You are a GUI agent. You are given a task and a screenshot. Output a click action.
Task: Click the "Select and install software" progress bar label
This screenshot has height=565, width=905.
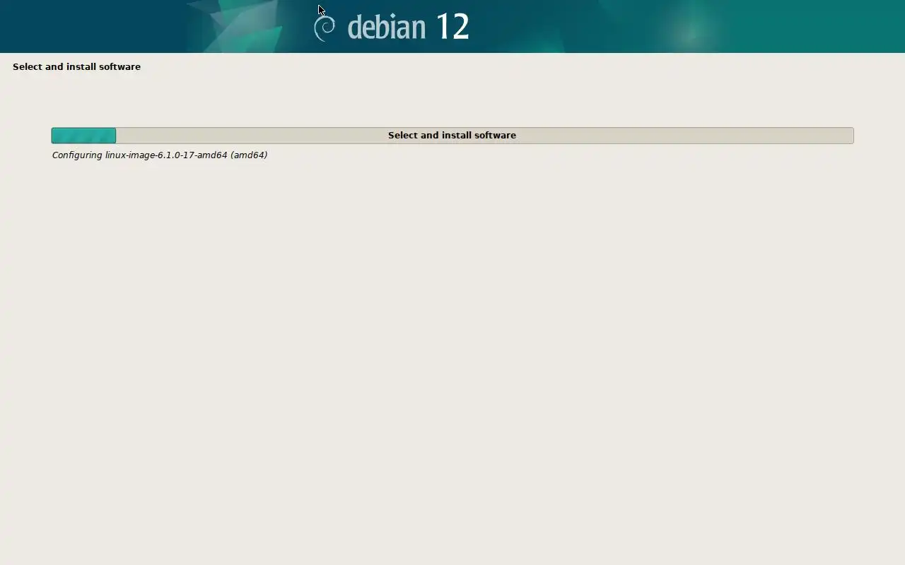(x=452, y=135)
